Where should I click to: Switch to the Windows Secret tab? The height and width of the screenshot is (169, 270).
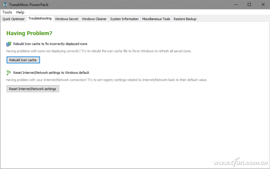point(67,19)
